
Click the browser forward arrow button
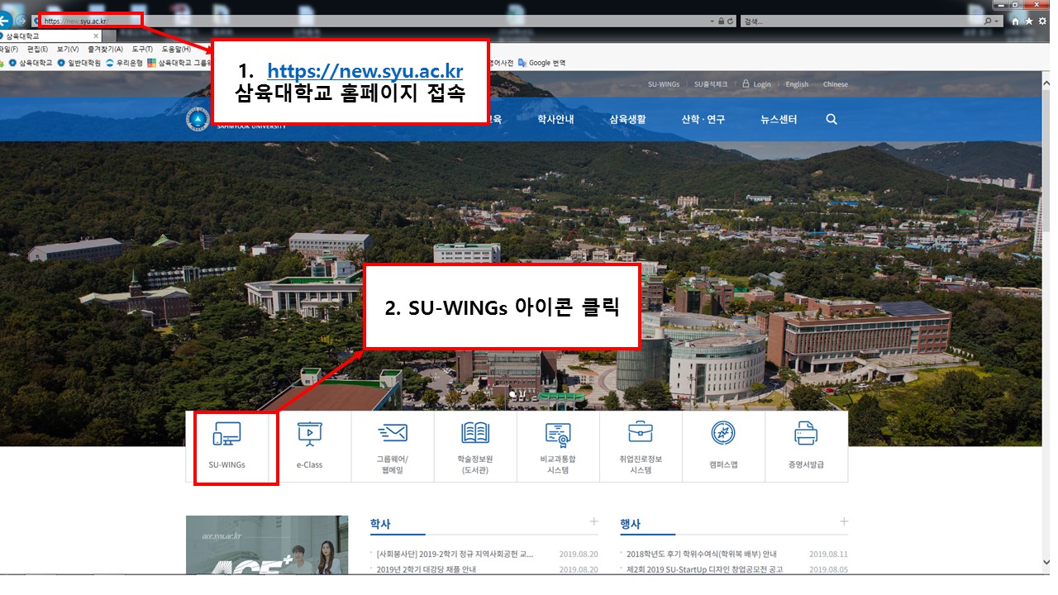21,21
